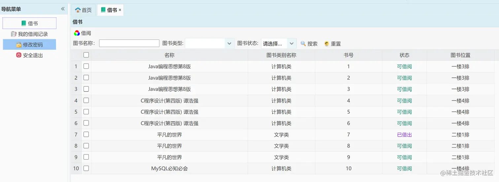The width and height of the screenshot is (499, 182).
Task: Switch to the 首页 tab
Action: 83,10
